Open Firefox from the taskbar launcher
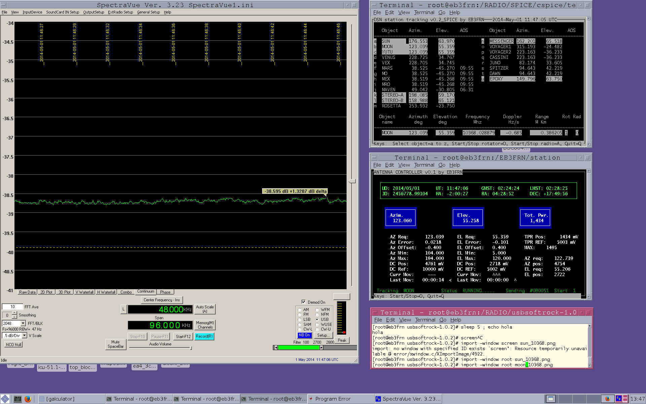Image resolution: width=646 pixels, height=404 pixels. coord(28,399)
